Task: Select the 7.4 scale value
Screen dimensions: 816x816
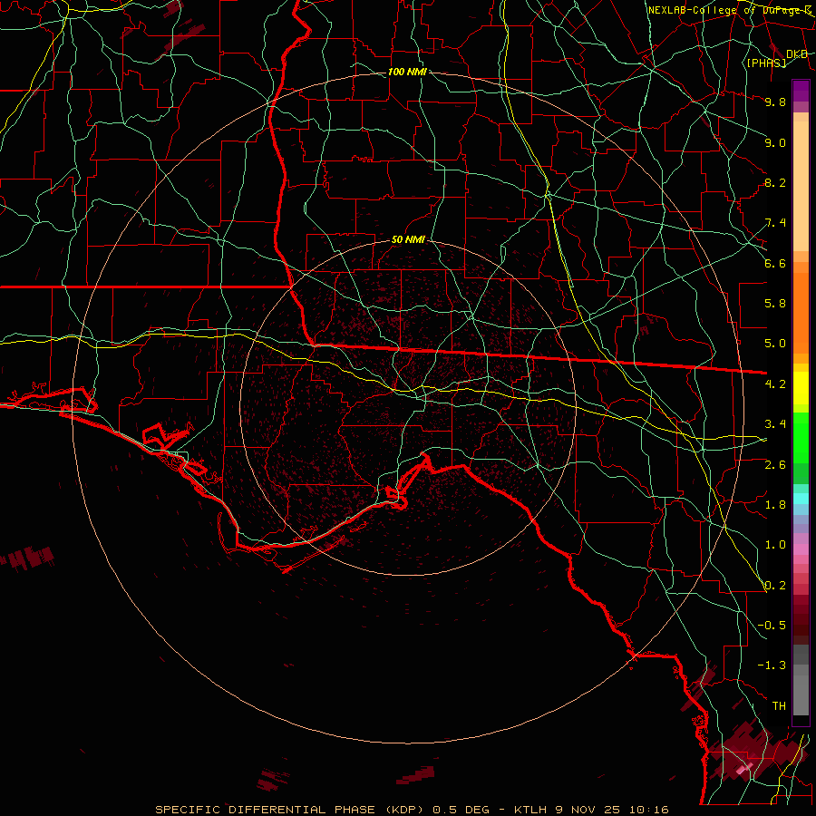Action: pyautogui.click(x=775, y=223)
